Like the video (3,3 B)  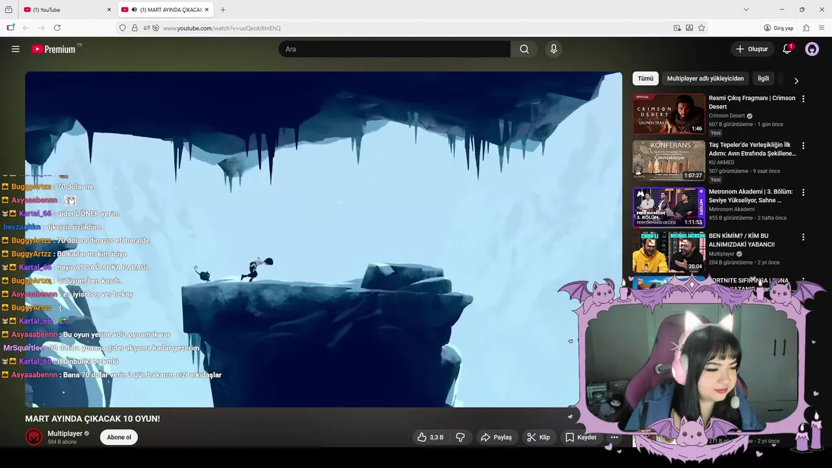coord(430,437)
